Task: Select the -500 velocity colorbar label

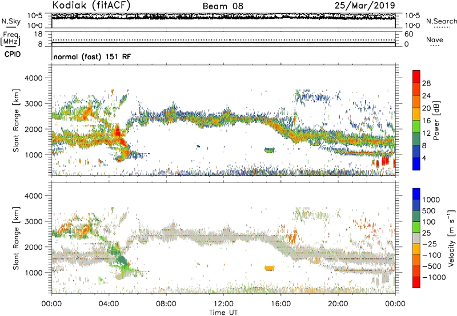Action: click(x=432, y=266)
